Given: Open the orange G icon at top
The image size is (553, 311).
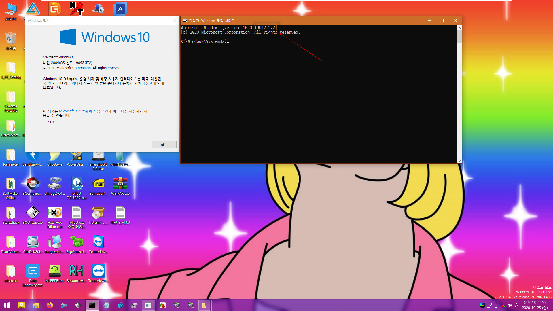Looking at the screenshot, I should point(54,9).
